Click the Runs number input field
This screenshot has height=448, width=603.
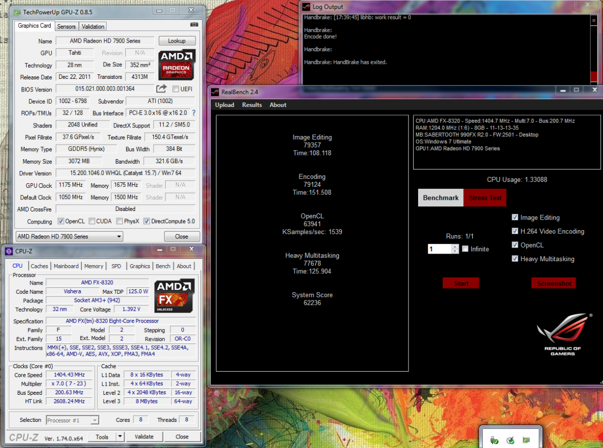click(440, 249)
